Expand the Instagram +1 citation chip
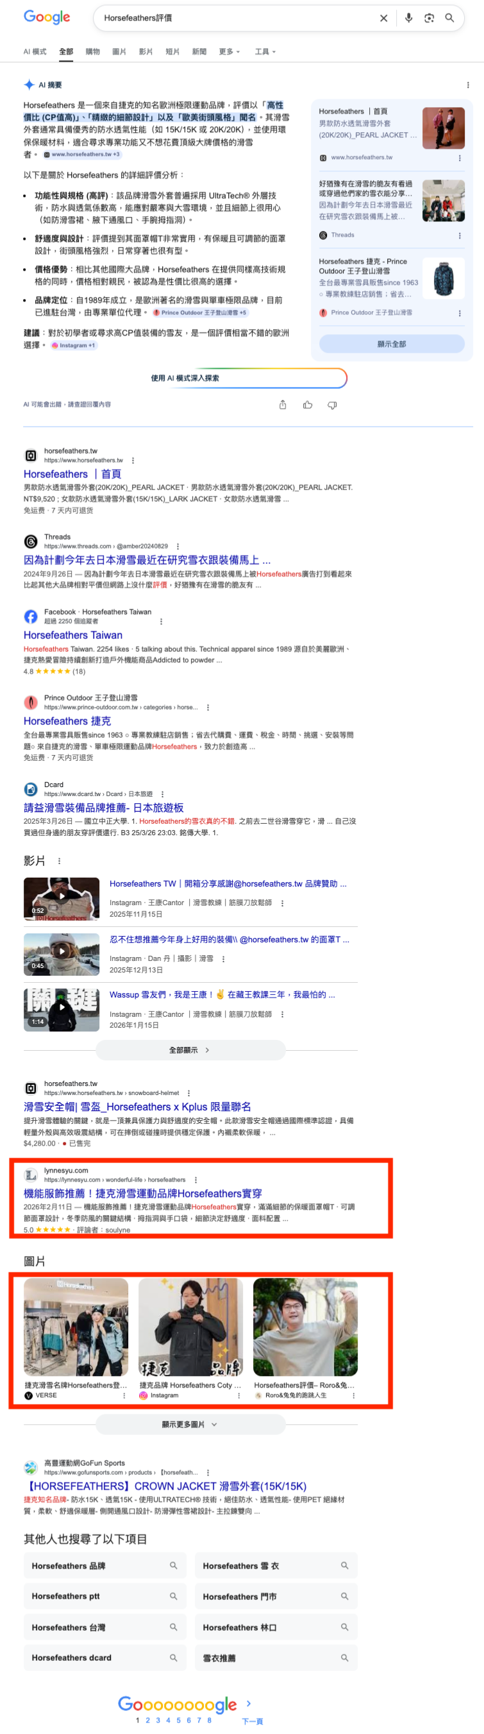 click(x=73, y=345)
